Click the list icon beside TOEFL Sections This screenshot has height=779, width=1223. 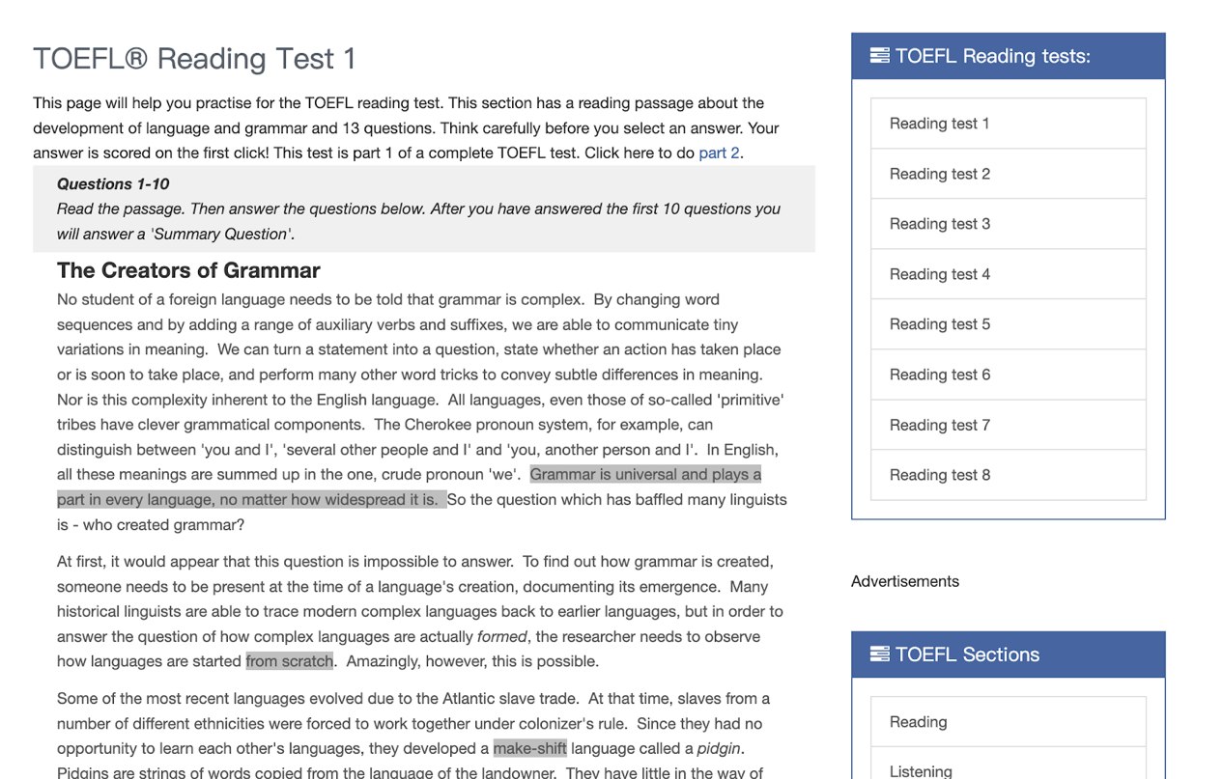[879, 654]
